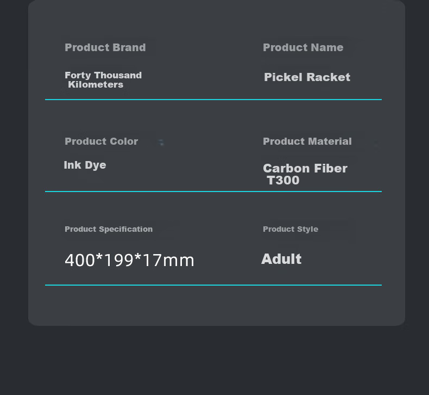Select the Ink Dye color value

click(x=85, y=165)
